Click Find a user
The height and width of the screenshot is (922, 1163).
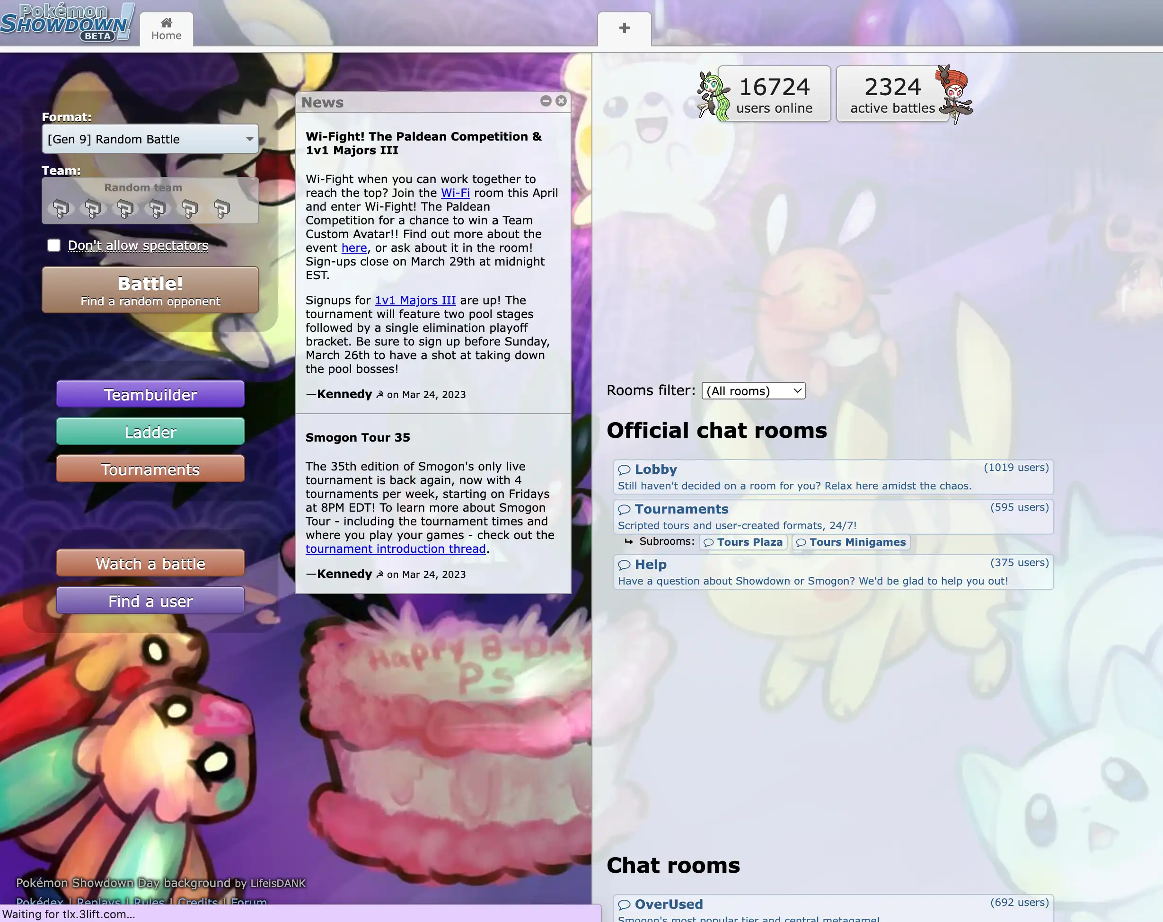pos(150,601)
